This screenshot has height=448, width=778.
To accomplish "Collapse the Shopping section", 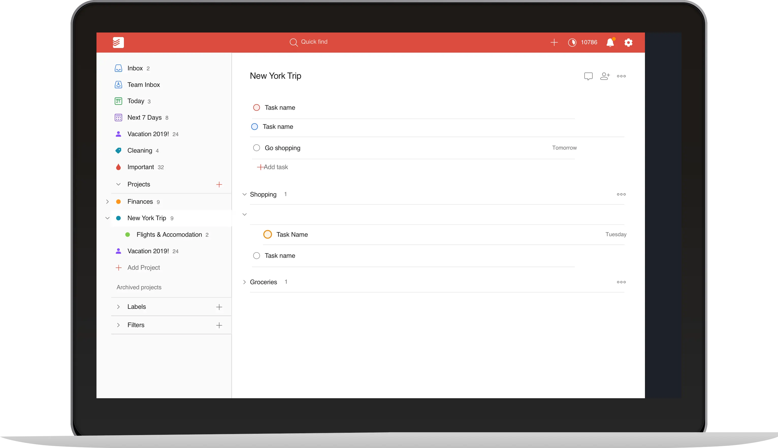I will pyautogui.click(x=244, y=194).
